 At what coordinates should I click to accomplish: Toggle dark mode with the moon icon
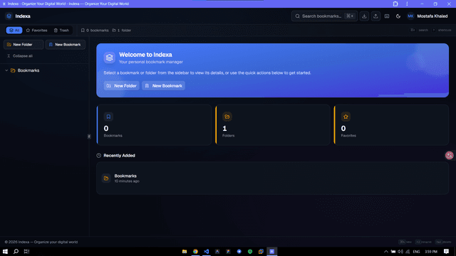(398, 16)
